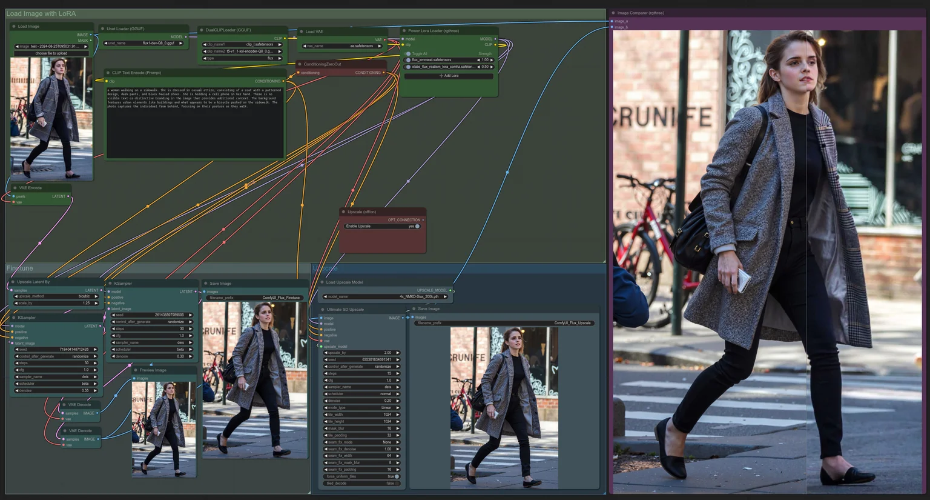
Task: Open scheduler dropdown set to normal
Action: [361, 394]
